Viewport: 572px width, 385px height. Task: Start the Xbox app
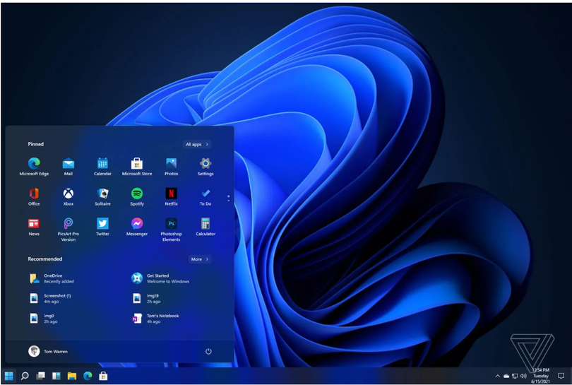pos(68,194)
